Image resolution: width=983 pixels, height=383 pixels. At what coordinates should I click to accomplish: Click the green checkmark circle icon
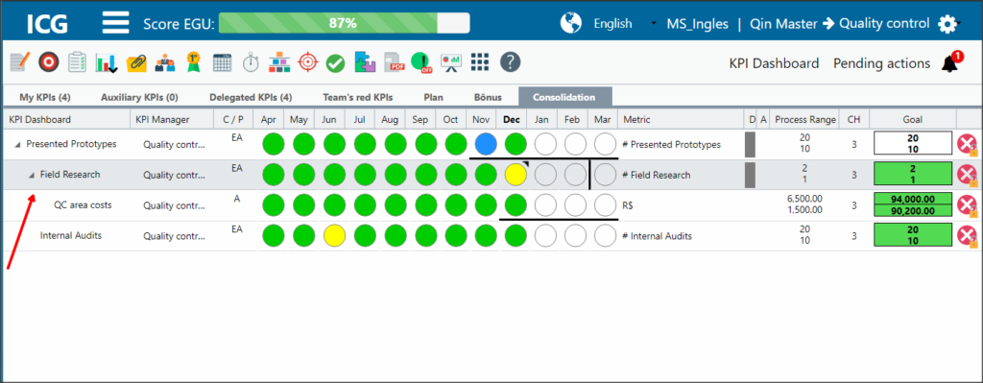click(336, 62)
